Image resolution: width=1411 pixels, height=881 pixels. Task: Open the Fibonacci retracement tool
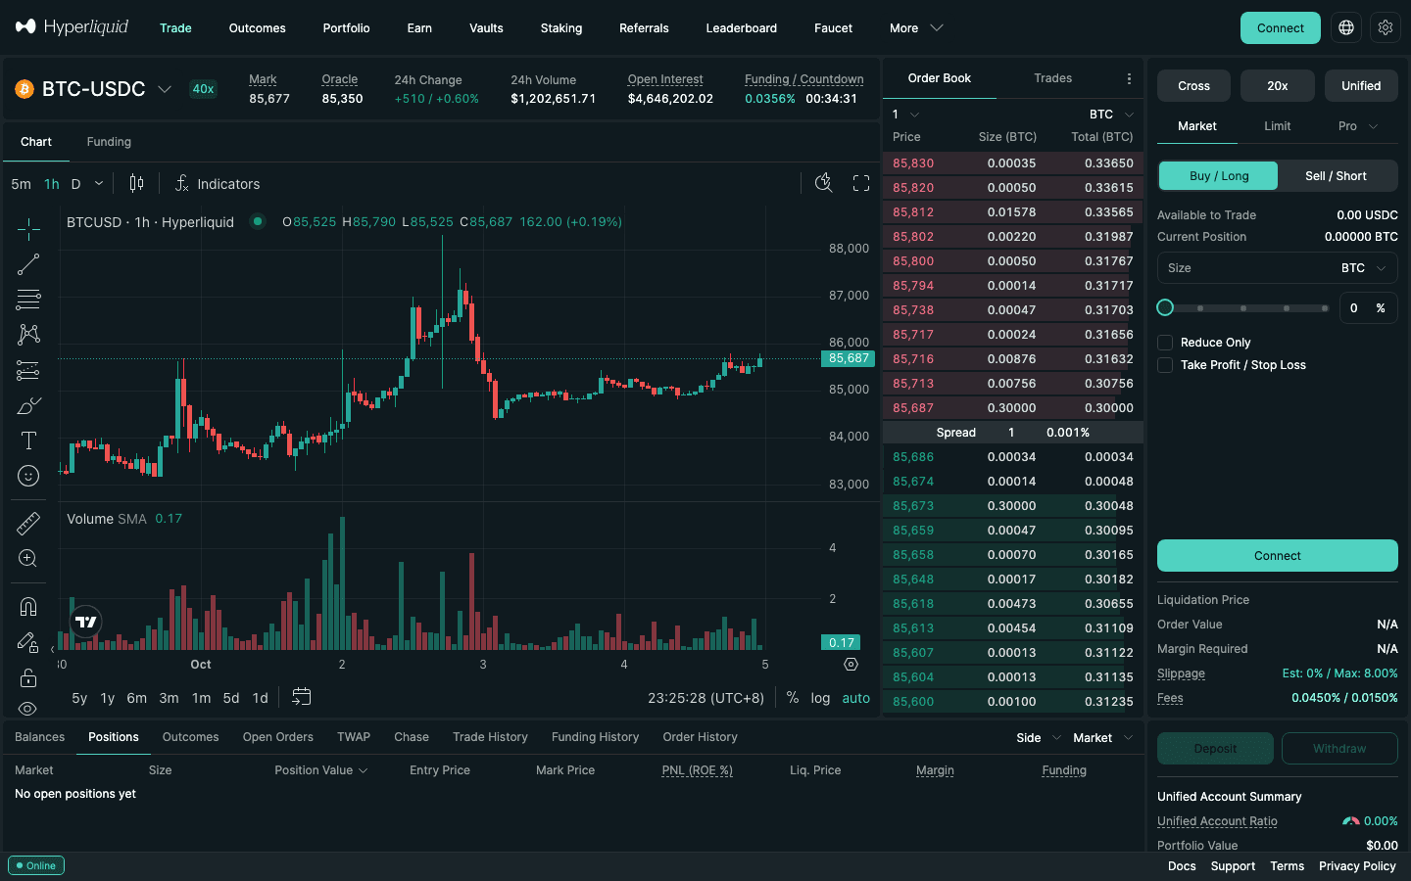point(28,300)
